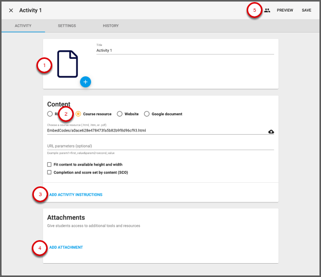This screenshot has height=277, width=321.
Task: Select the Website content option
Action: (x=119, y=114)
